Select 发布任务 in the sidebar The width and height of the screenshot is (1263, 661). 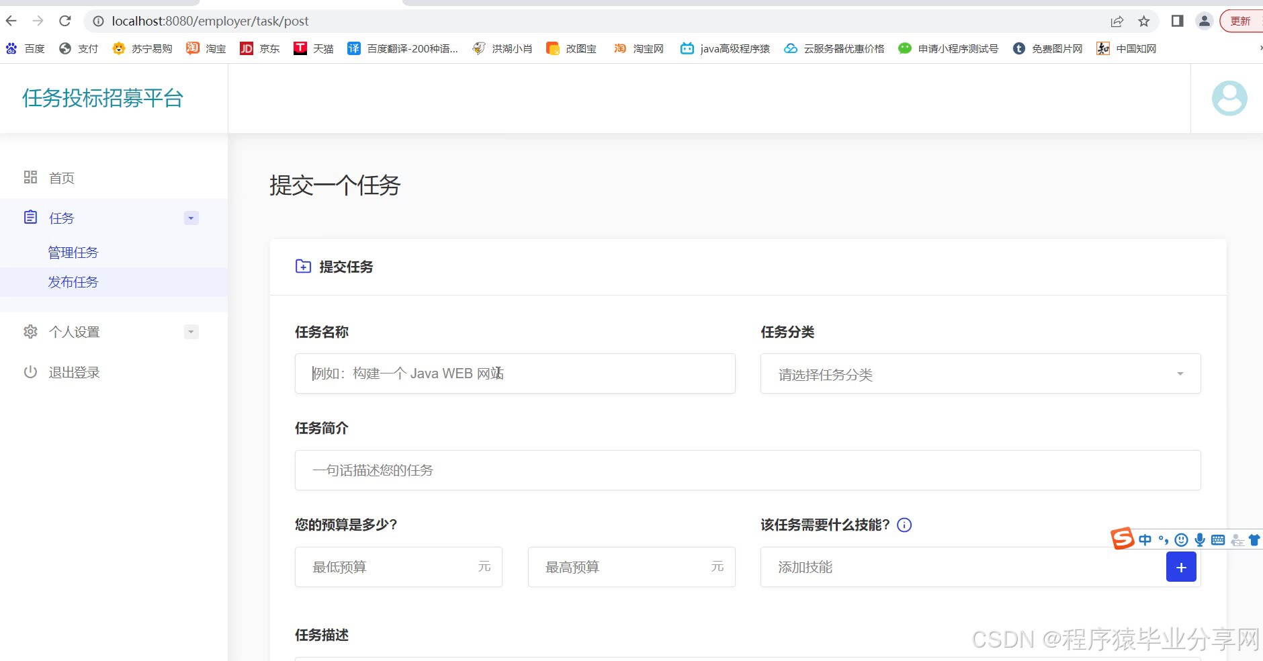coord(73,282)
